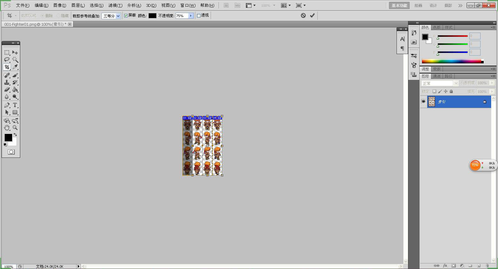
Task: Activate the Healing Brush tool
Action: 7,75
